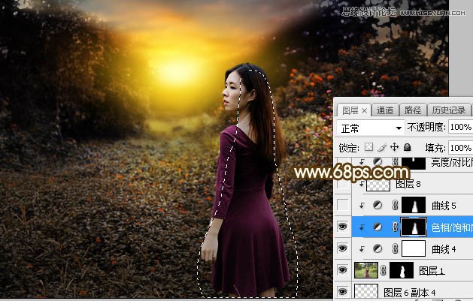This screenshot has height=301, width=473.
Task: Click the Hue/Saturation adjustment icon on the selected layer
Action: point(377,227)
